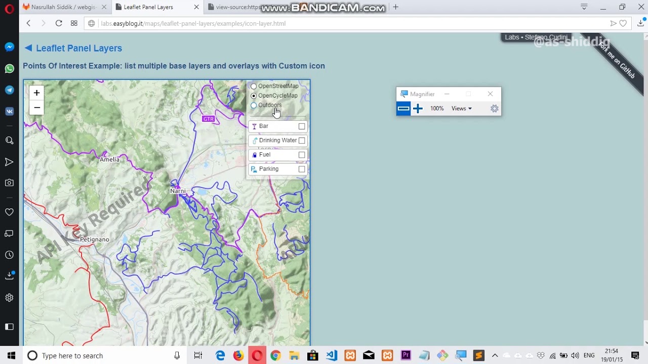Open history clock in sidebar

pos(9,255)
